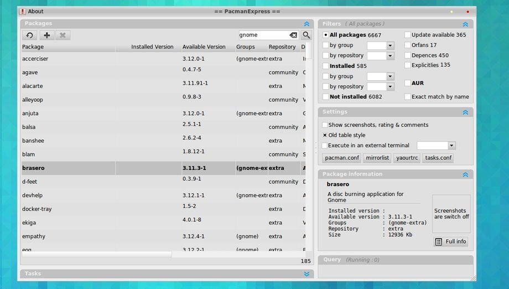Click the red About icon

[22, 11]
